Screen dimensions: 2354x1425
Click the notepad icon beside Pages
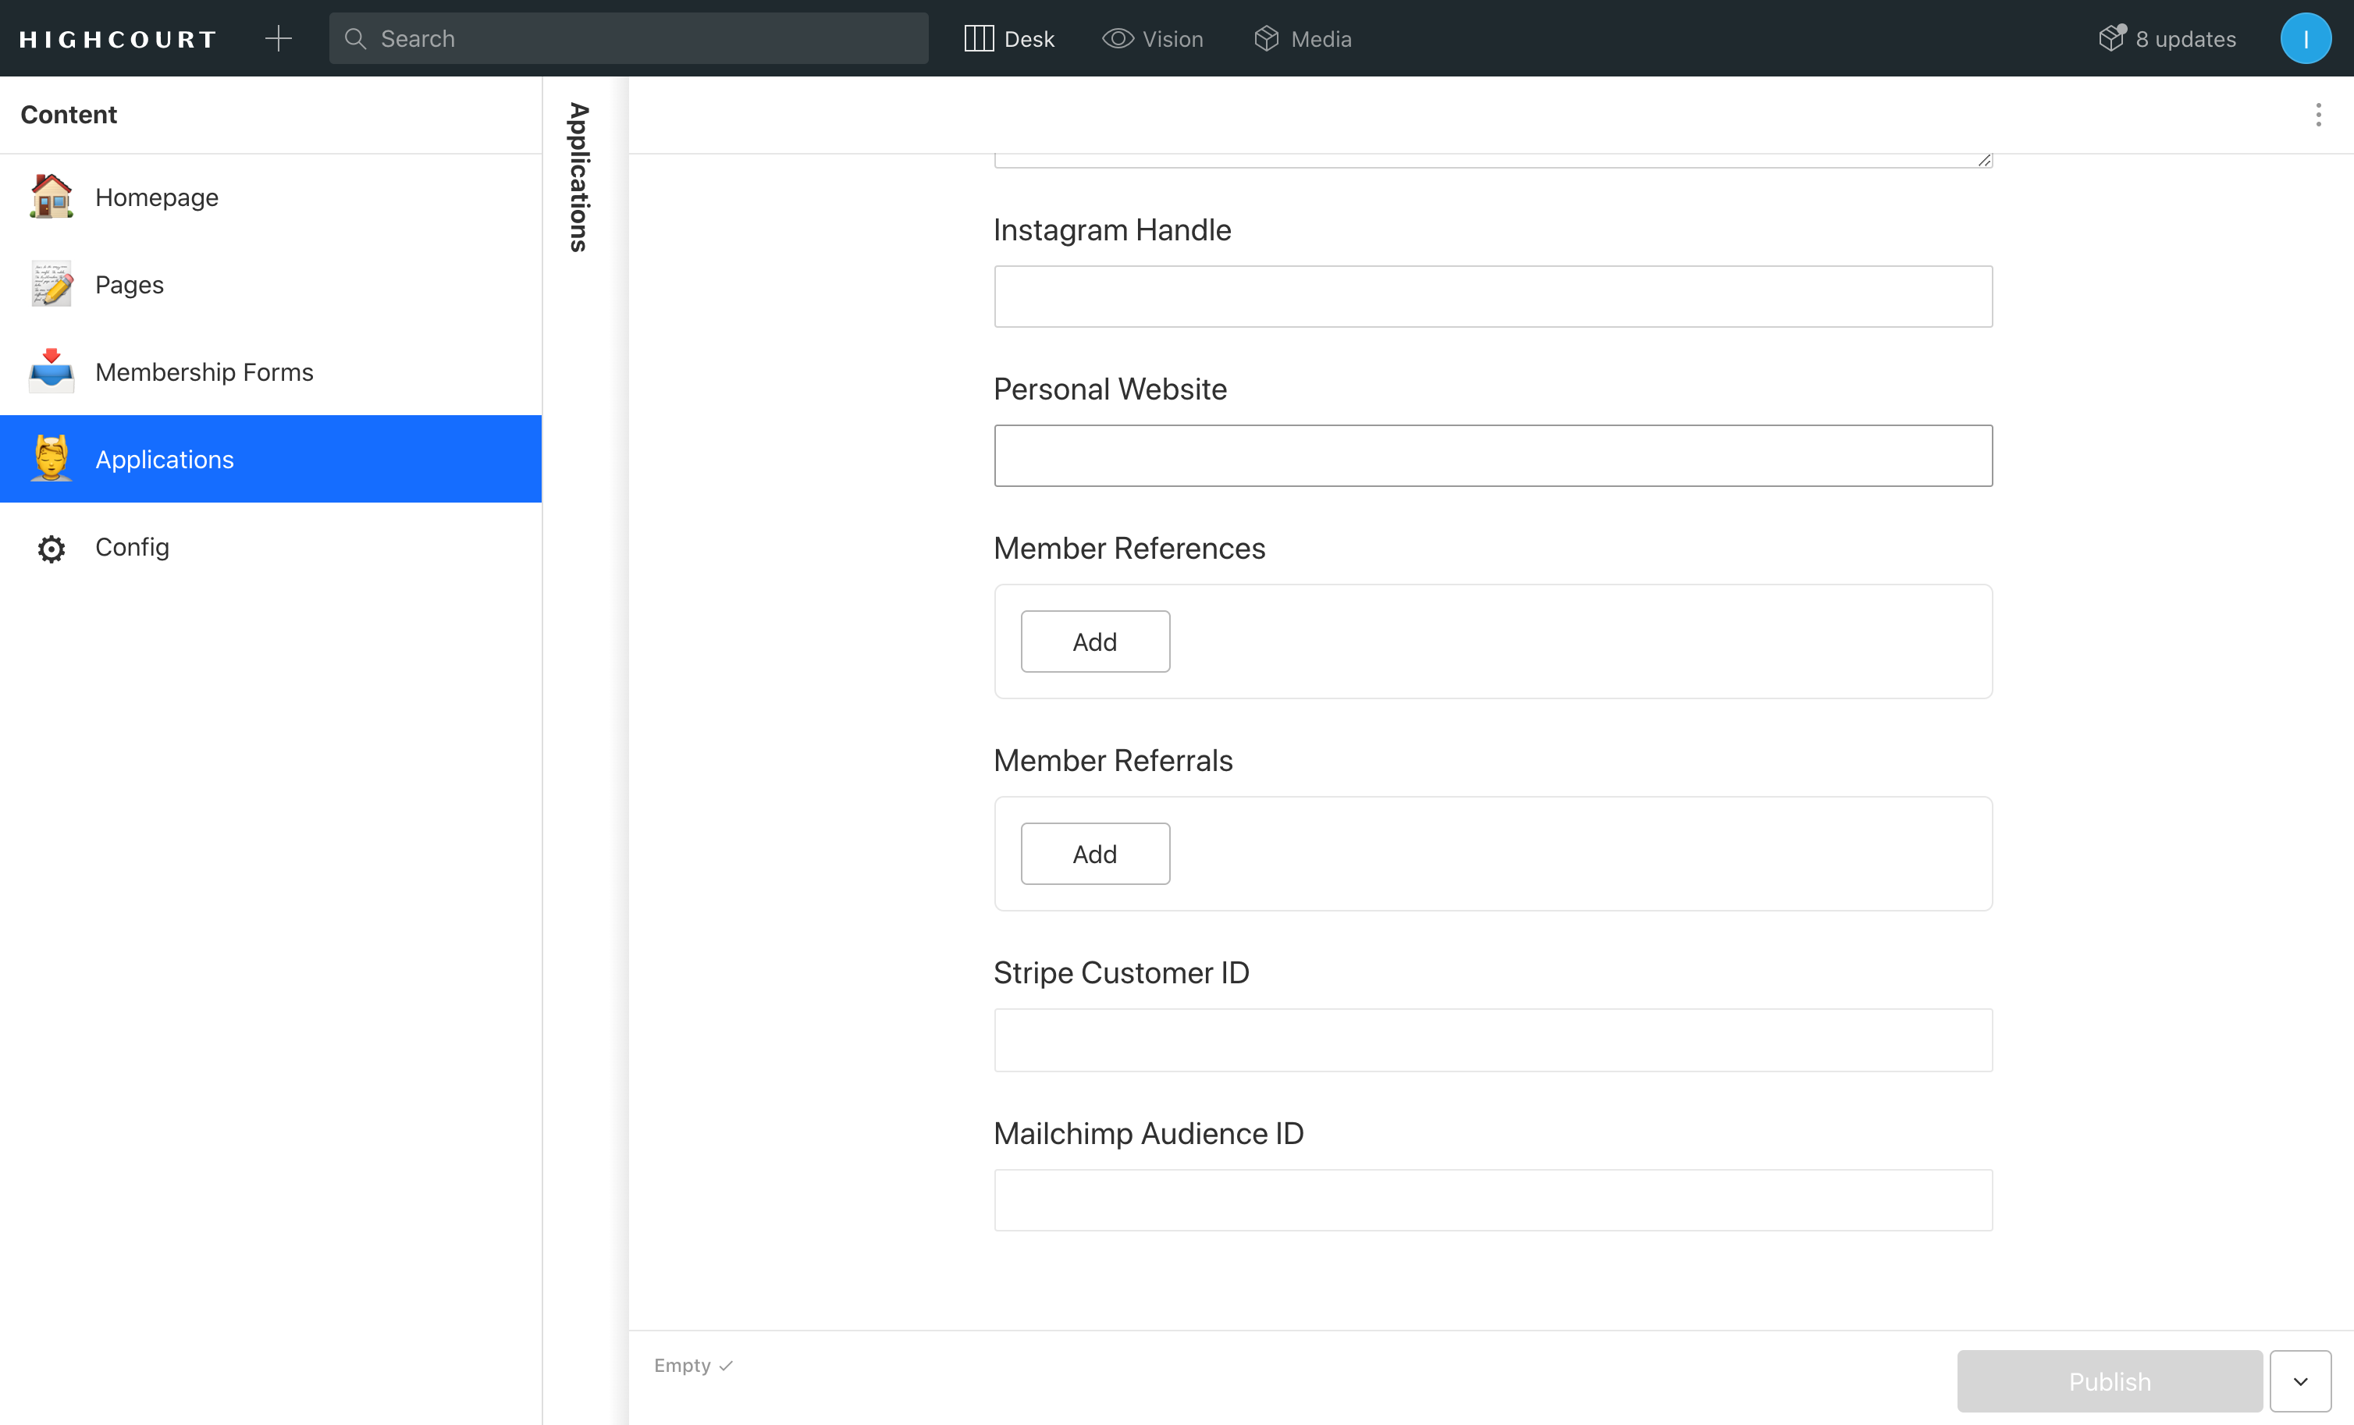point(52,285)
